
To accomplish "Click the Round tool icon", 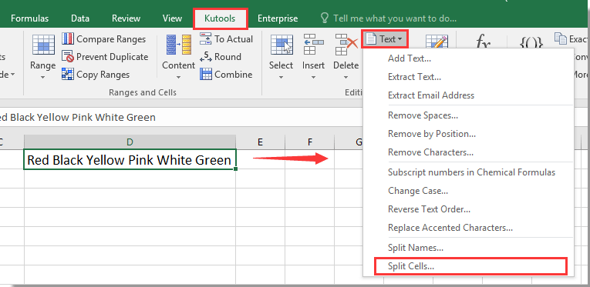I will 206,57.
